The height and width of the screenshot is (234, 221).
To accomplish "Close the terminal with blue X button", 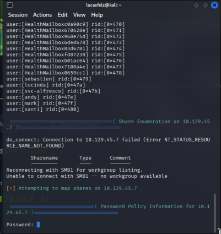I will tap(214, 5).
